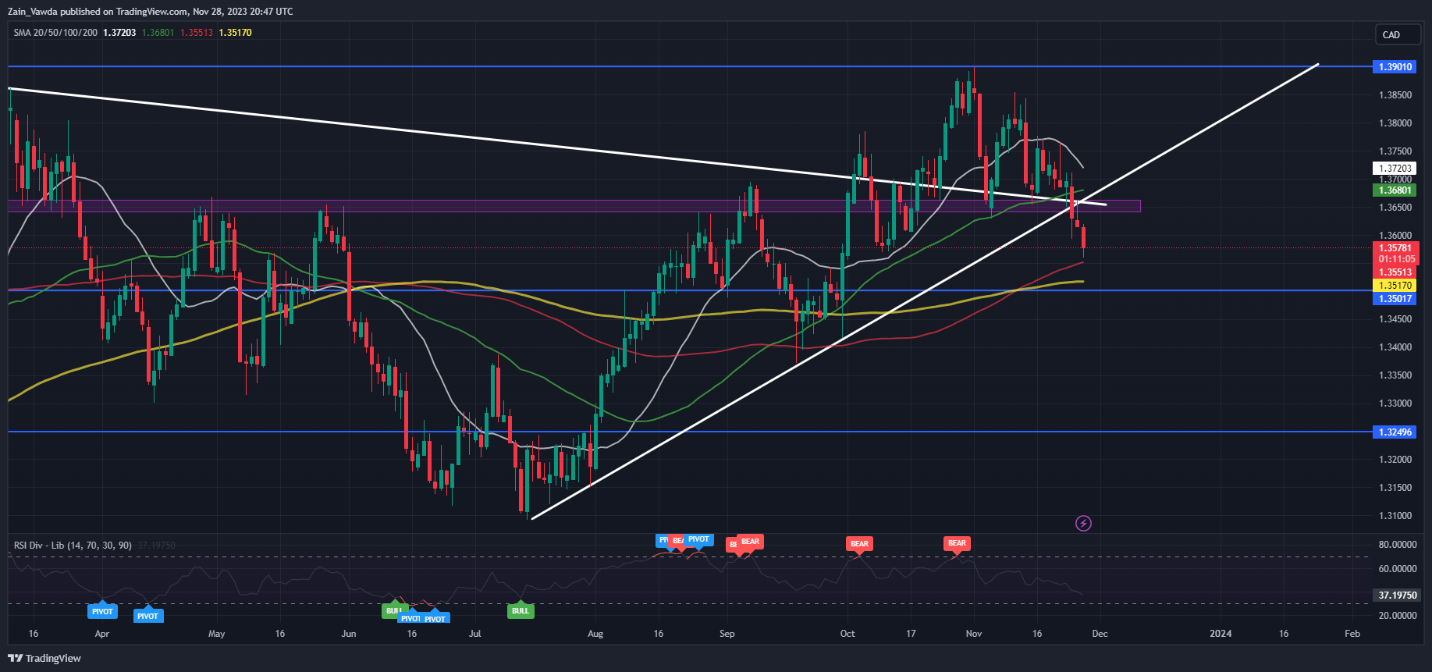Select the white 1.37203 price axis label
The image size is (1432, 672).
coord(1395,169)
